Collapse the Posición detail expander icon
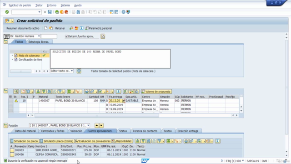291x164 pixels. (6, 125)
